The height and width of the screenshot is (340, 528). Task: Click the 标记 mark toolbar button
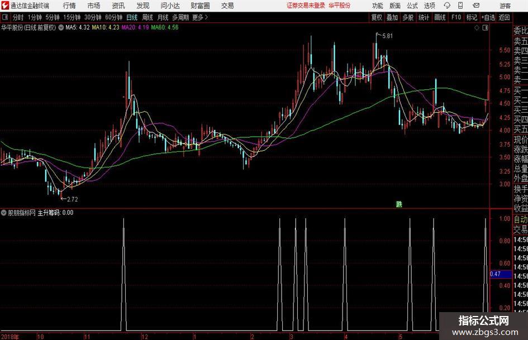coord(472,17)
